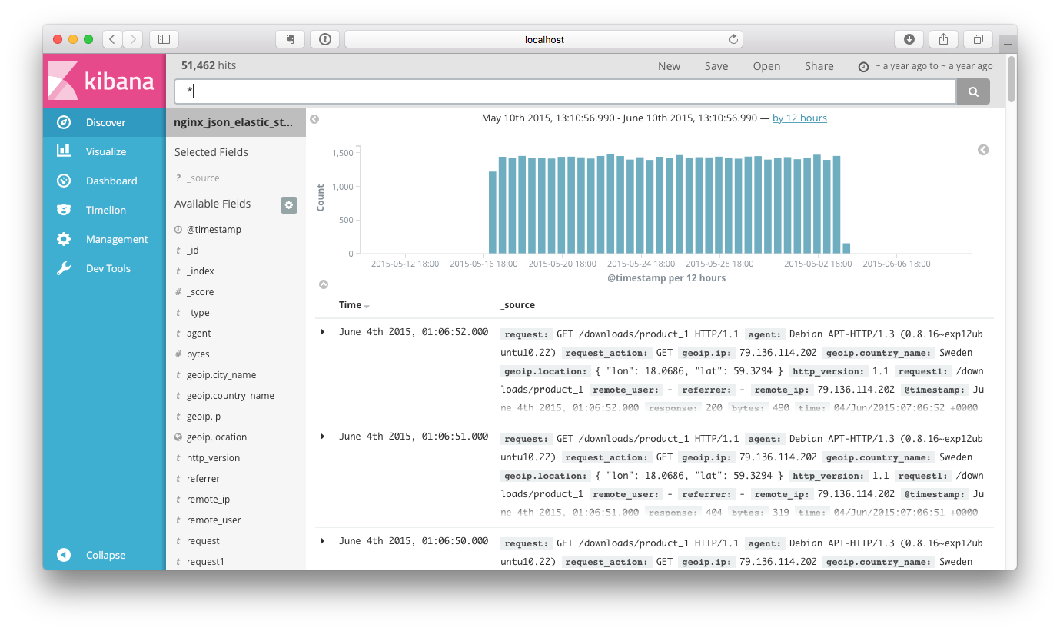Click the Management gear icon

pyautogui.click(x=64, y=239)
